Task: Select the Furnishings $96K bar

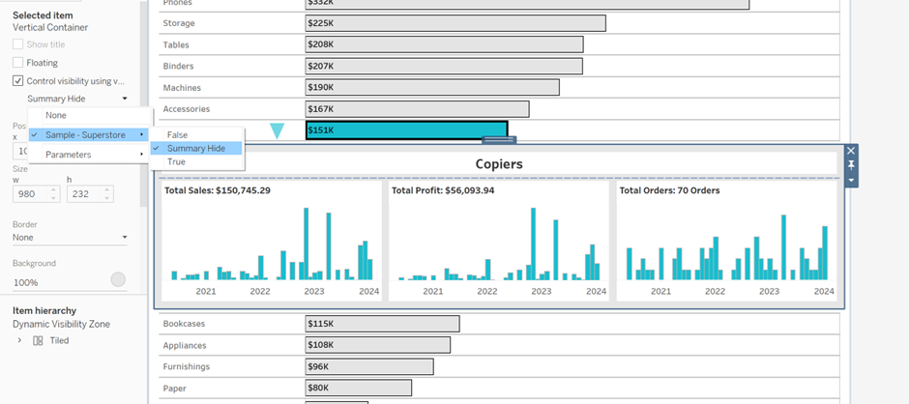Action: pyautogui.click(x=369, y=367)
